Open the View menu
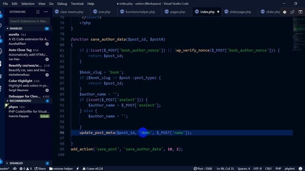This screenshot has width=305, height=171. (x=41, y=4)
